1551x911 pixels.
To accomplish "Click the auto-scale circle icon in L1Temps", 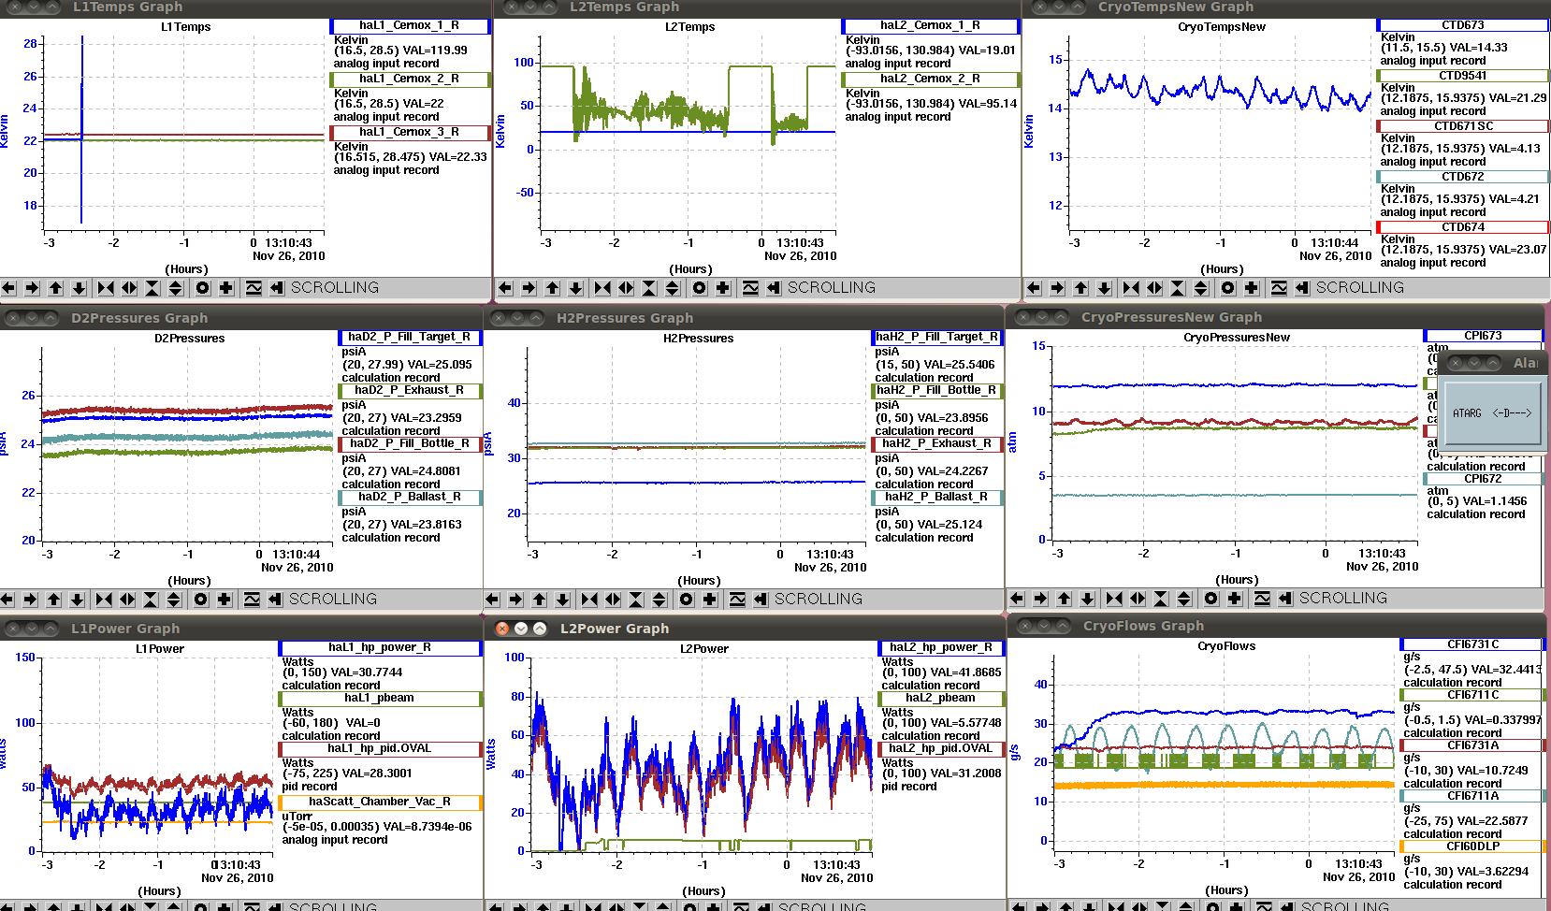I will [203, 288].
